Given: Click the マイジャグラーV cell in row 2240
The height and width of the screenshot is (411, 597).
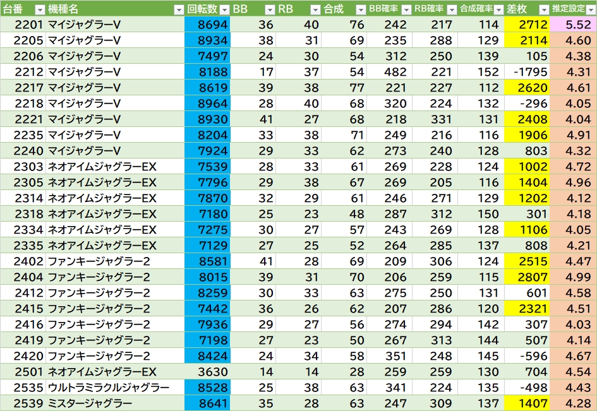Looking at the screenshot, I should 115,151.
